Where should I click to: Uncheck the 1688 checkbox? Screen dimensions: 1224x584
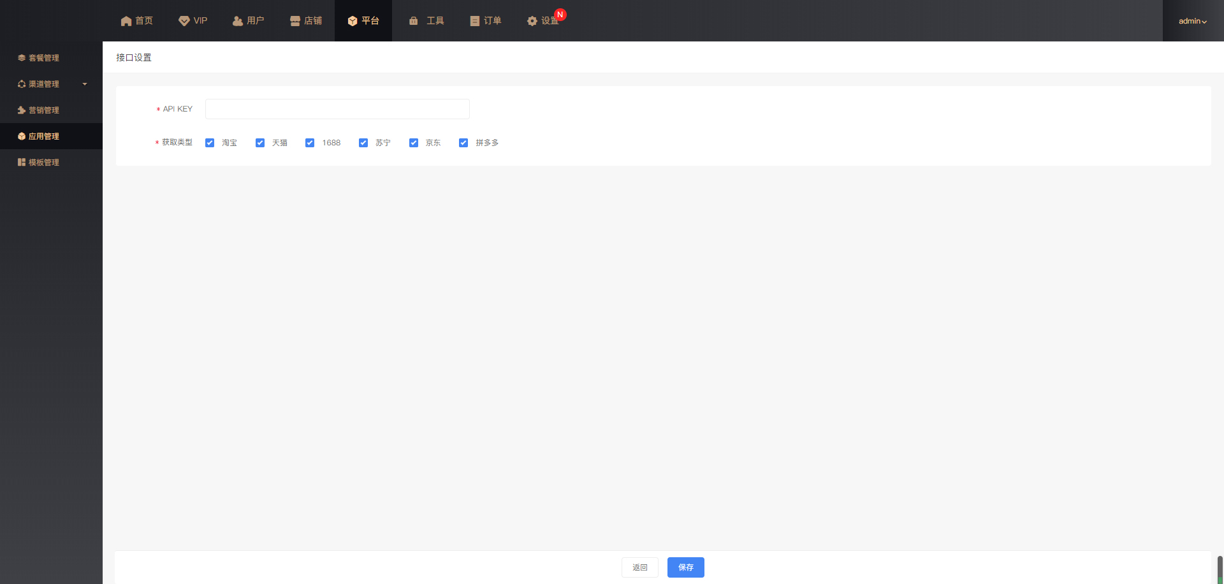[x=310, y=143]
